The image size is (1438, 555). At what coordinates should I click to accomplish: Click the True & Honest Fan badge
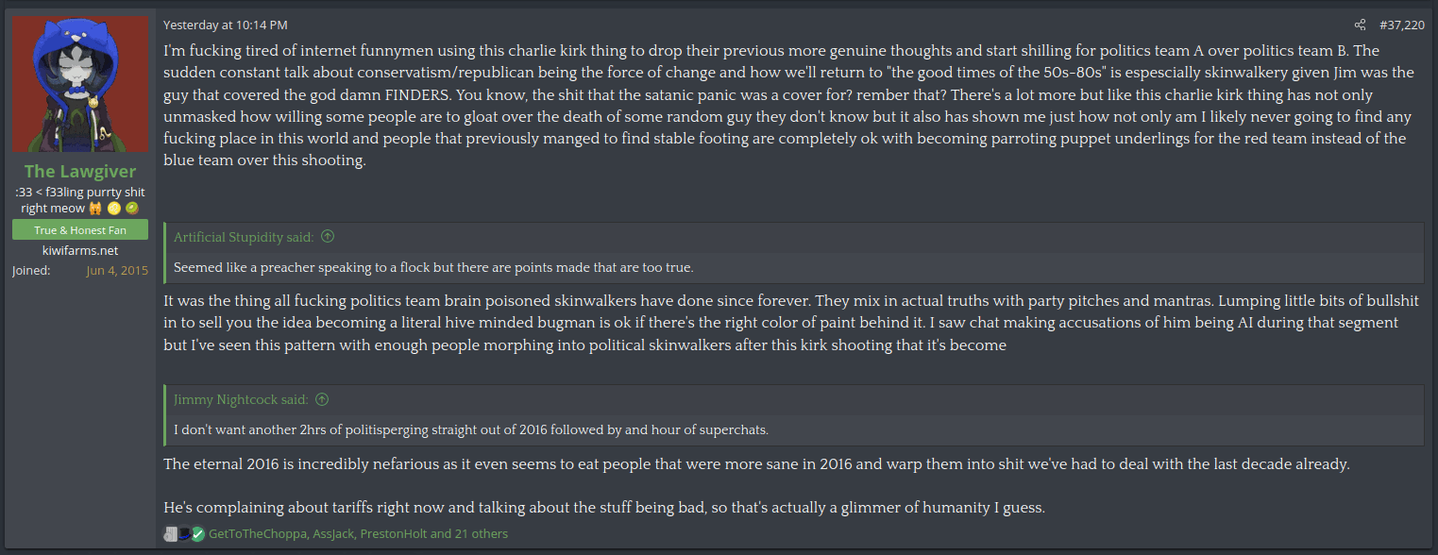pos(80,230)
